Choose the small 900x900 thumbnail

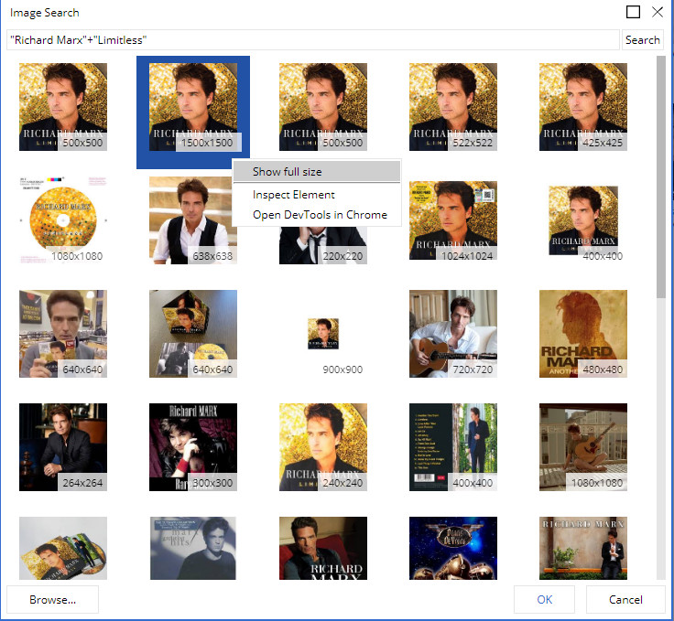[x=323, y=333]
